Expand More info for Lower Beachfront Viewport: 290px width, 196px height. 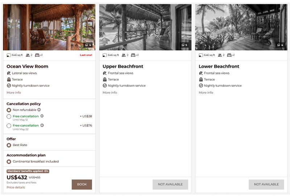[206, 93]
